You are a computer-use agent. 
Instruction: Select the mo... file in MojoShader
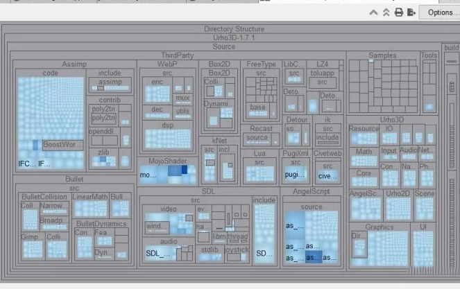tap(148, 175)
